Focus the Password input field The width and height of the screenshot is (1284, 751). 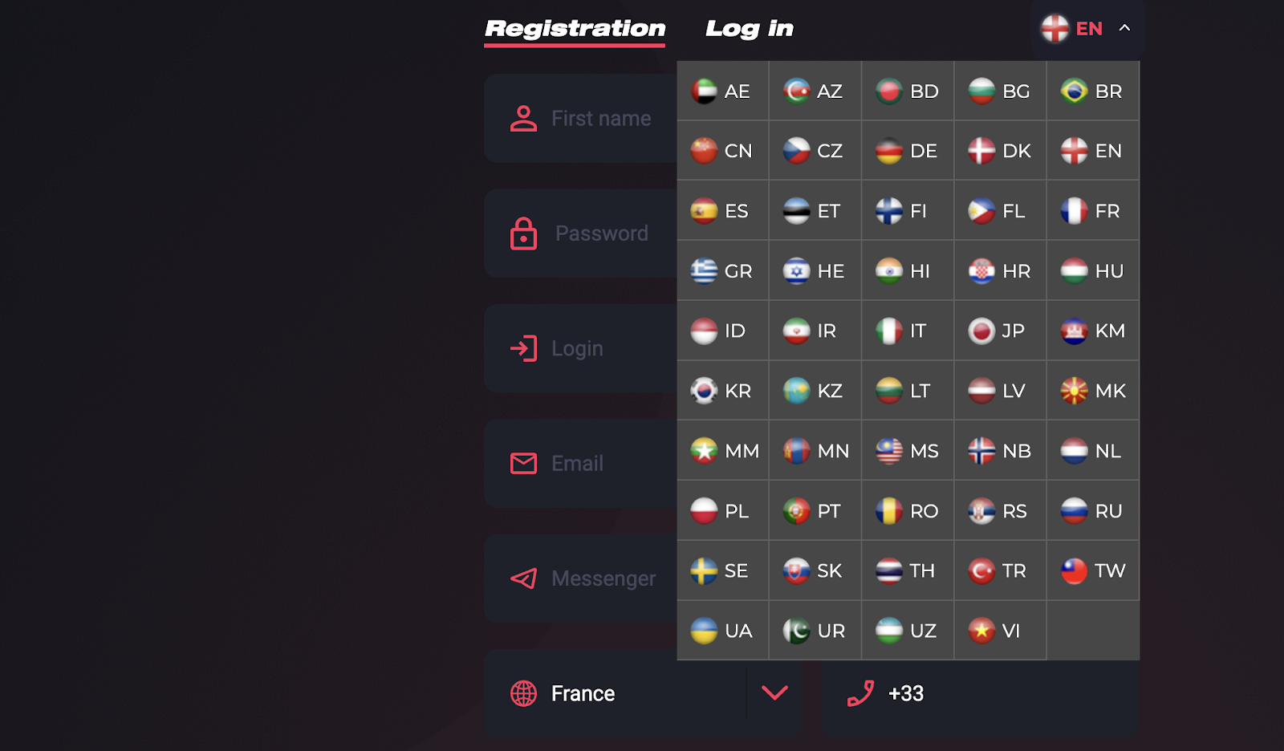tap(580, 233)
